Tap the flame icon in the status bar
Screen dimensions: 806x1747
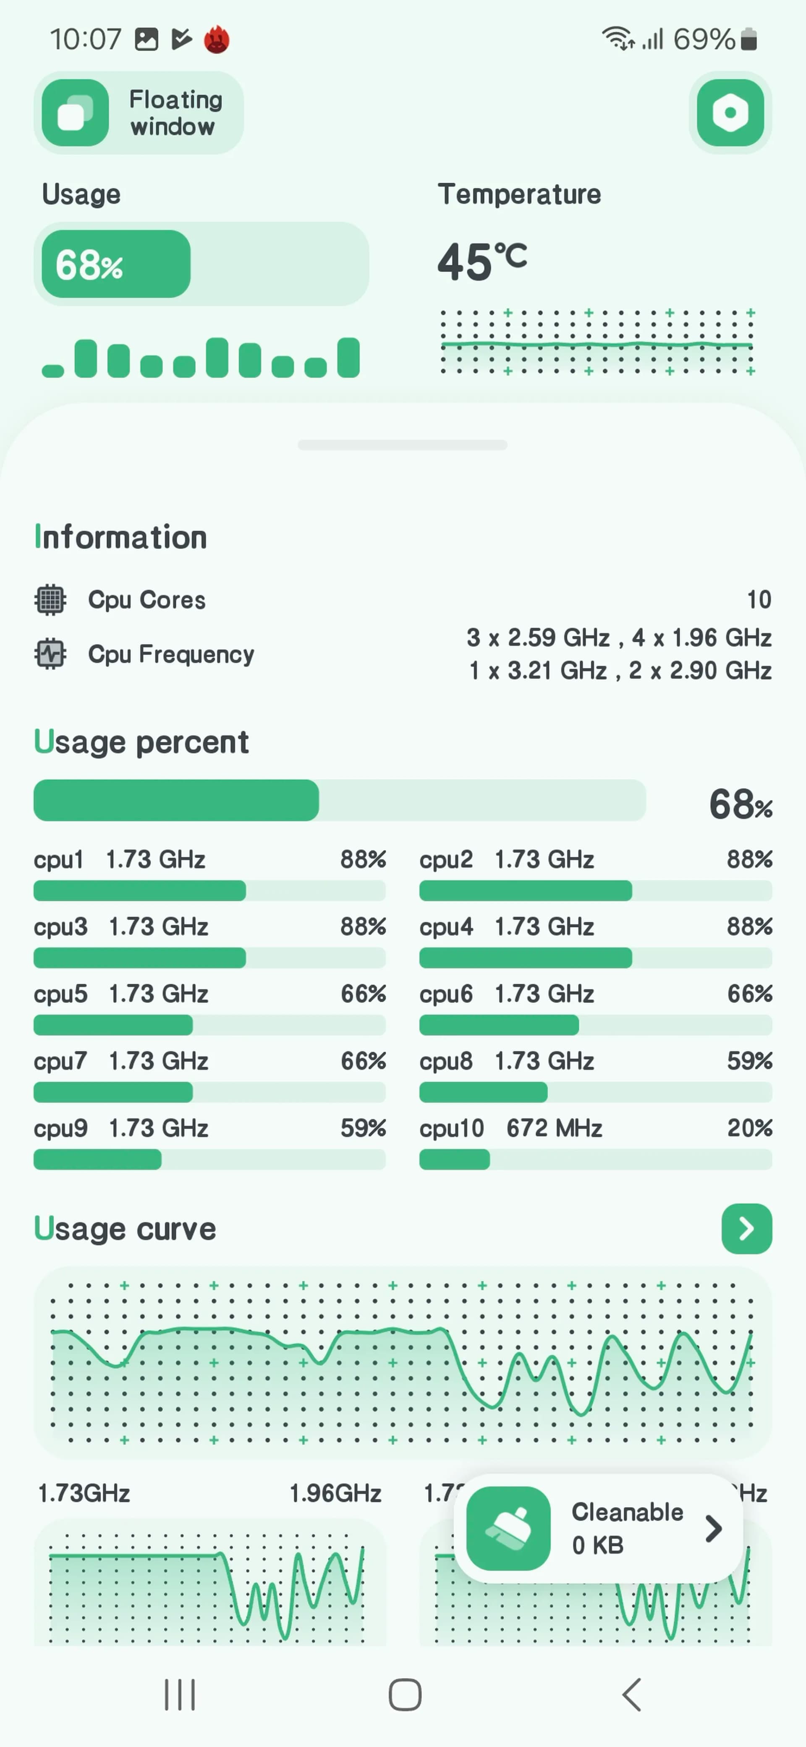point(216,39)
